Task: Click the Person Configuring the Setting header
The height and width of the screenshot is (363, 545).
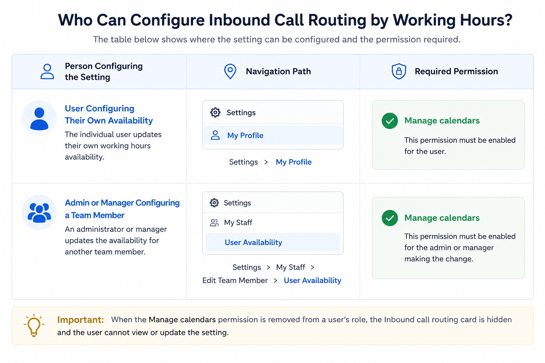Action: pyautogui.click(x=104, y=72)
